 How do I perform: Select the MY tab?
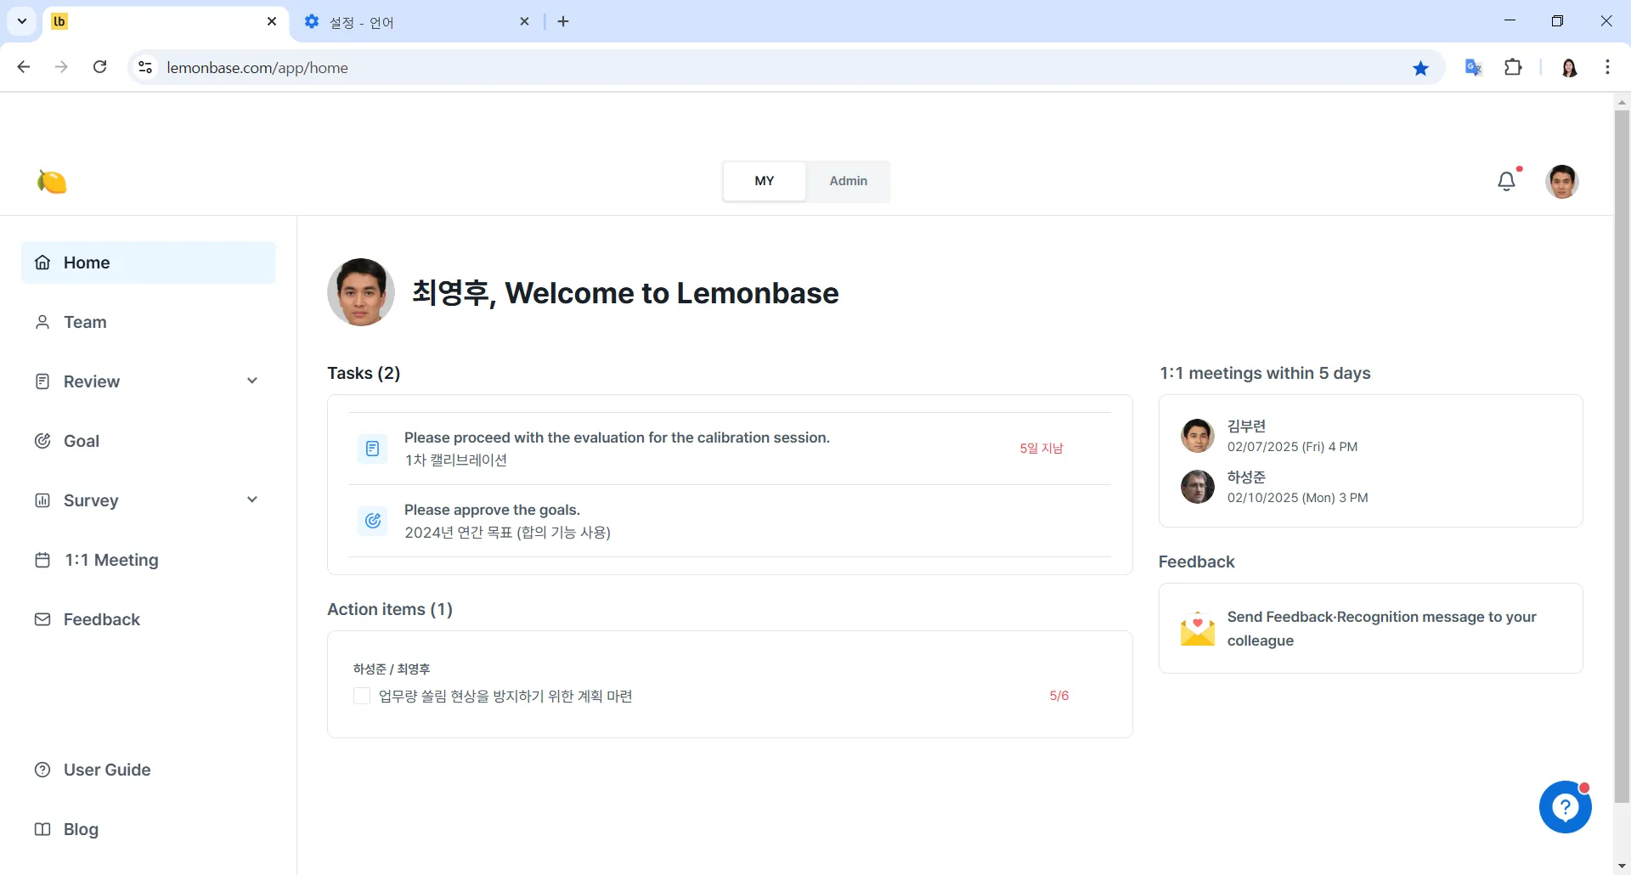coord(765,181)
